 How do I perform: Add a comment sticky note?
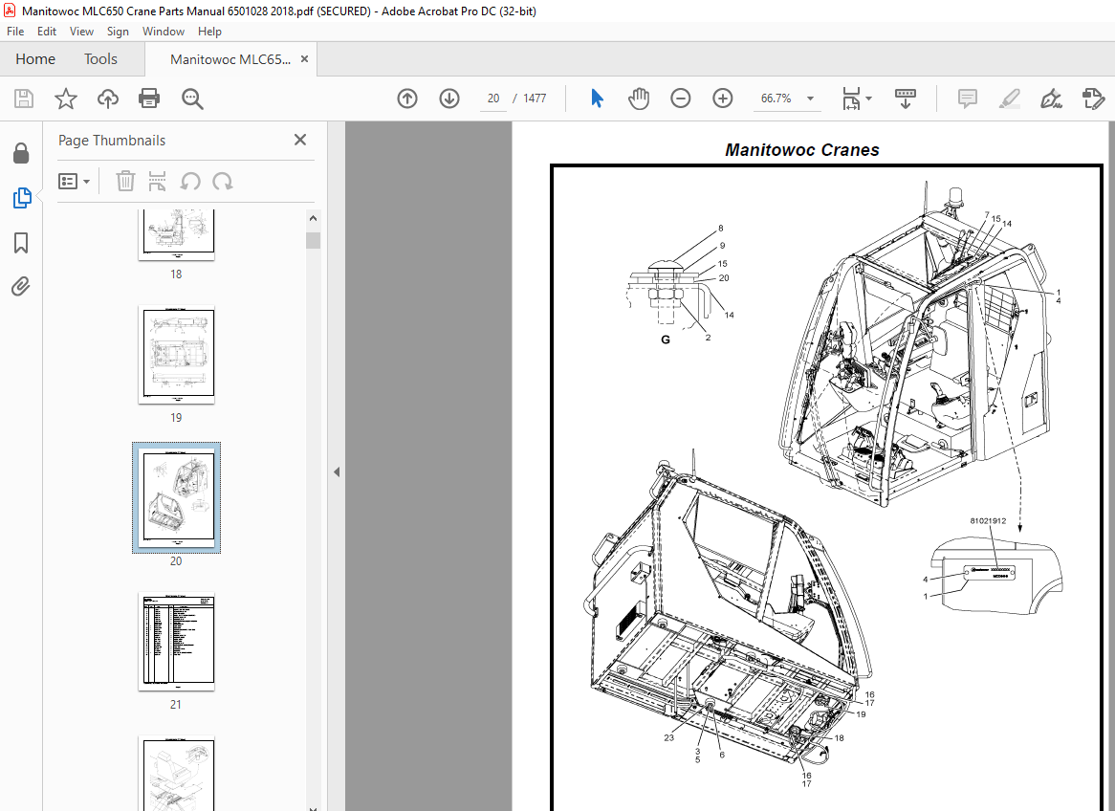point(967,99)
